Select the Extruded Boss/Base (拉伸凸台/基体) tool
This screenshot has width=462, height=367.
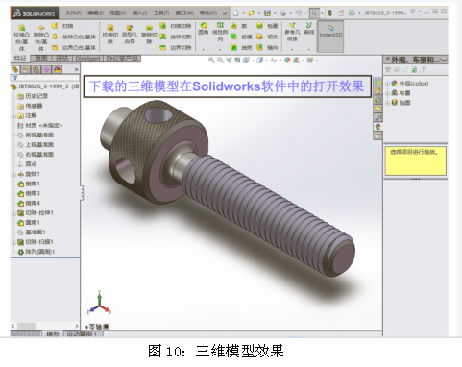tap(21, 37)
